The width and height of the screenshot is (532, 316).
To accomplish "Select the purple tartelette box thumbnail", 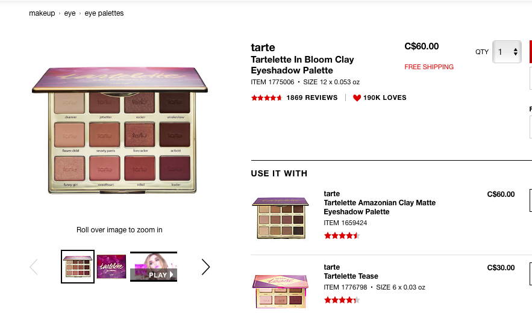I will 111,267.
